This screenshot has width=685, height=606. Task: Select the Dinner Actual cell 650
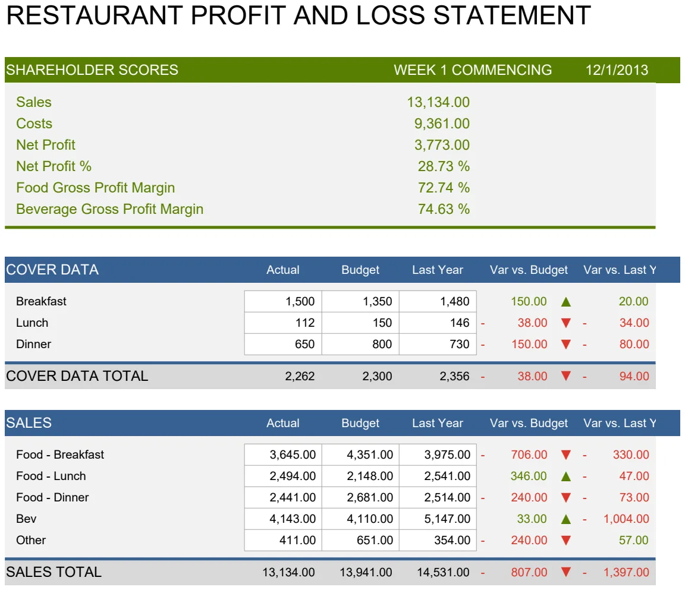click(283, 344)
